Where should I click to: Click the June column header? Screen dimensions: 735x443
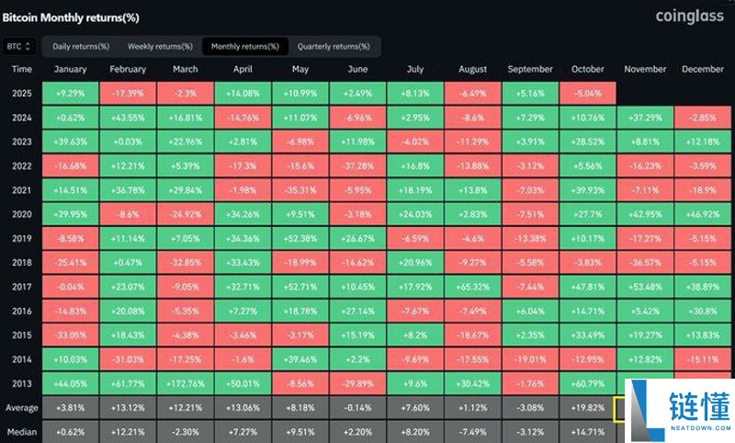point(357,69)
